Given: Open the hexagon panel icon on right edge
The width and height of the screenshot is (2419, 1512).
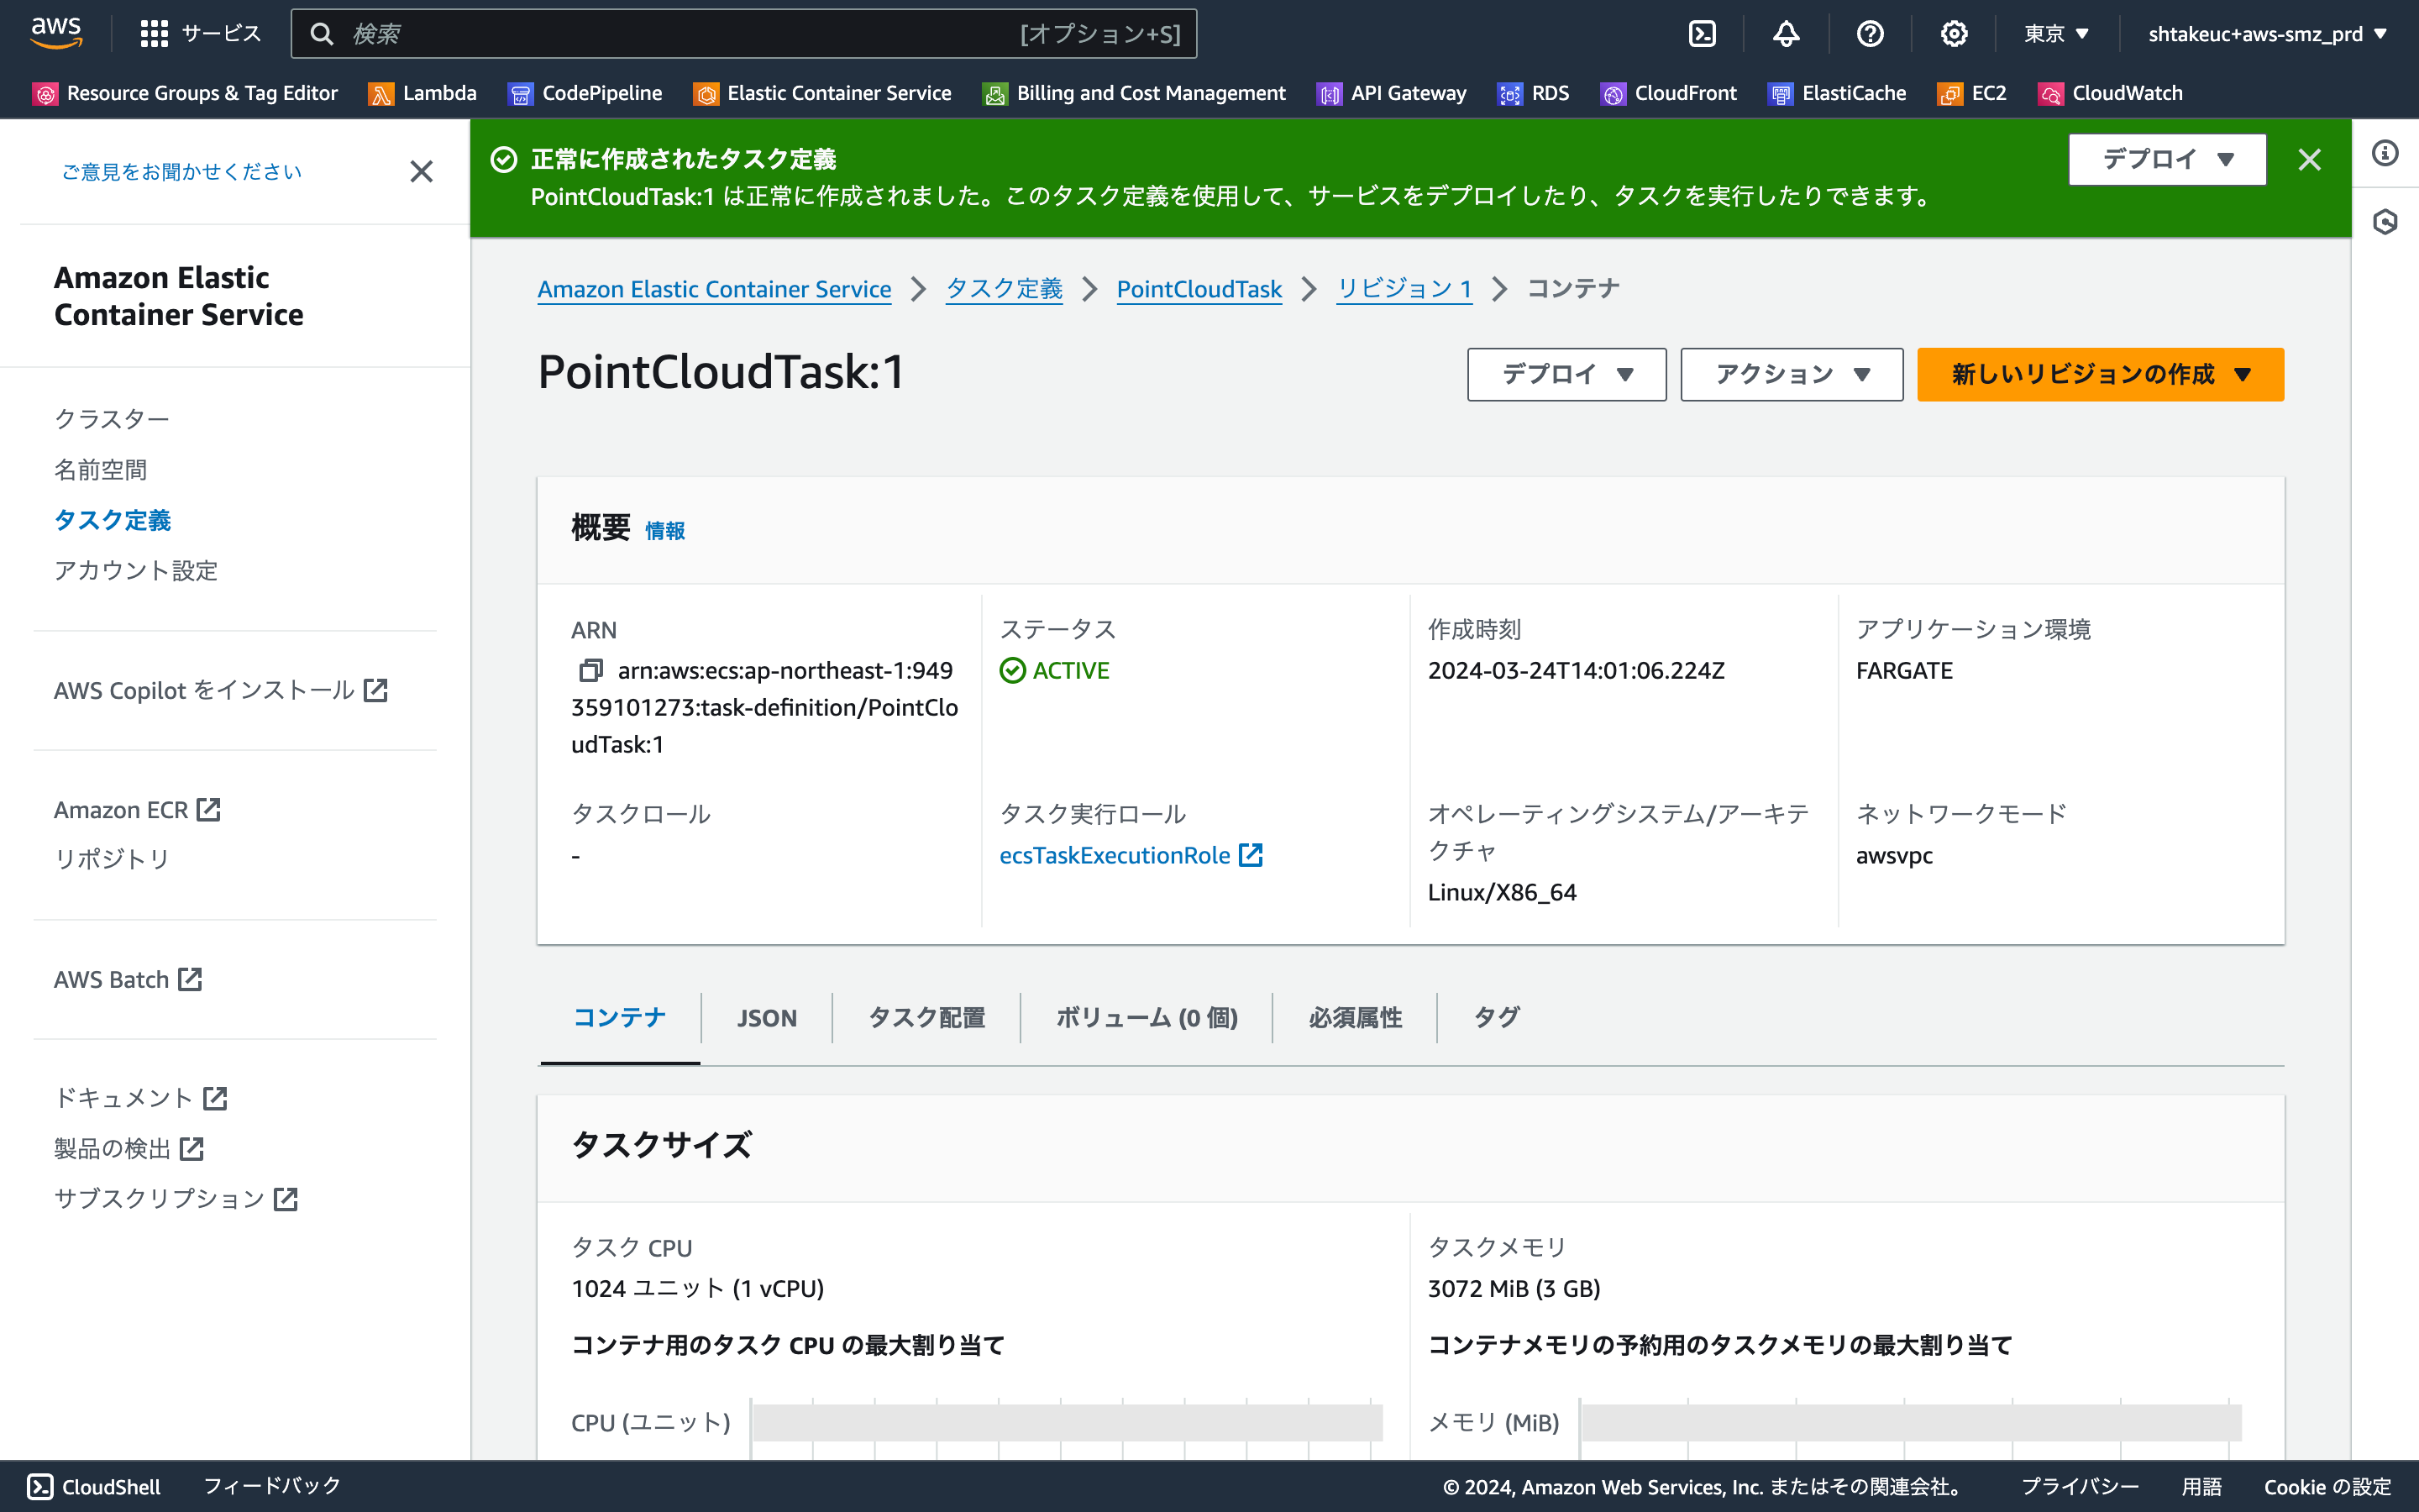Looking at the screenshot, I should 2386,221.
